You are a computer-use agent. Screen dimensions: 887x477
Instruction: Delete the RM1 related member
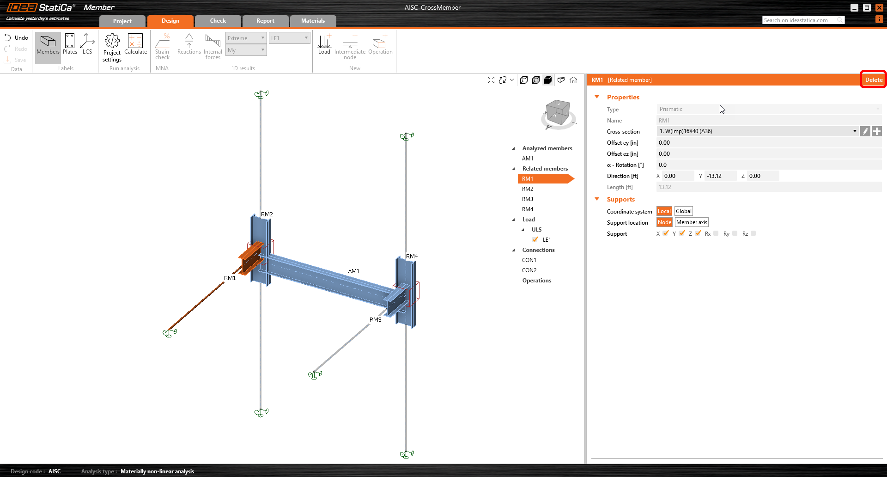[873, 79]
